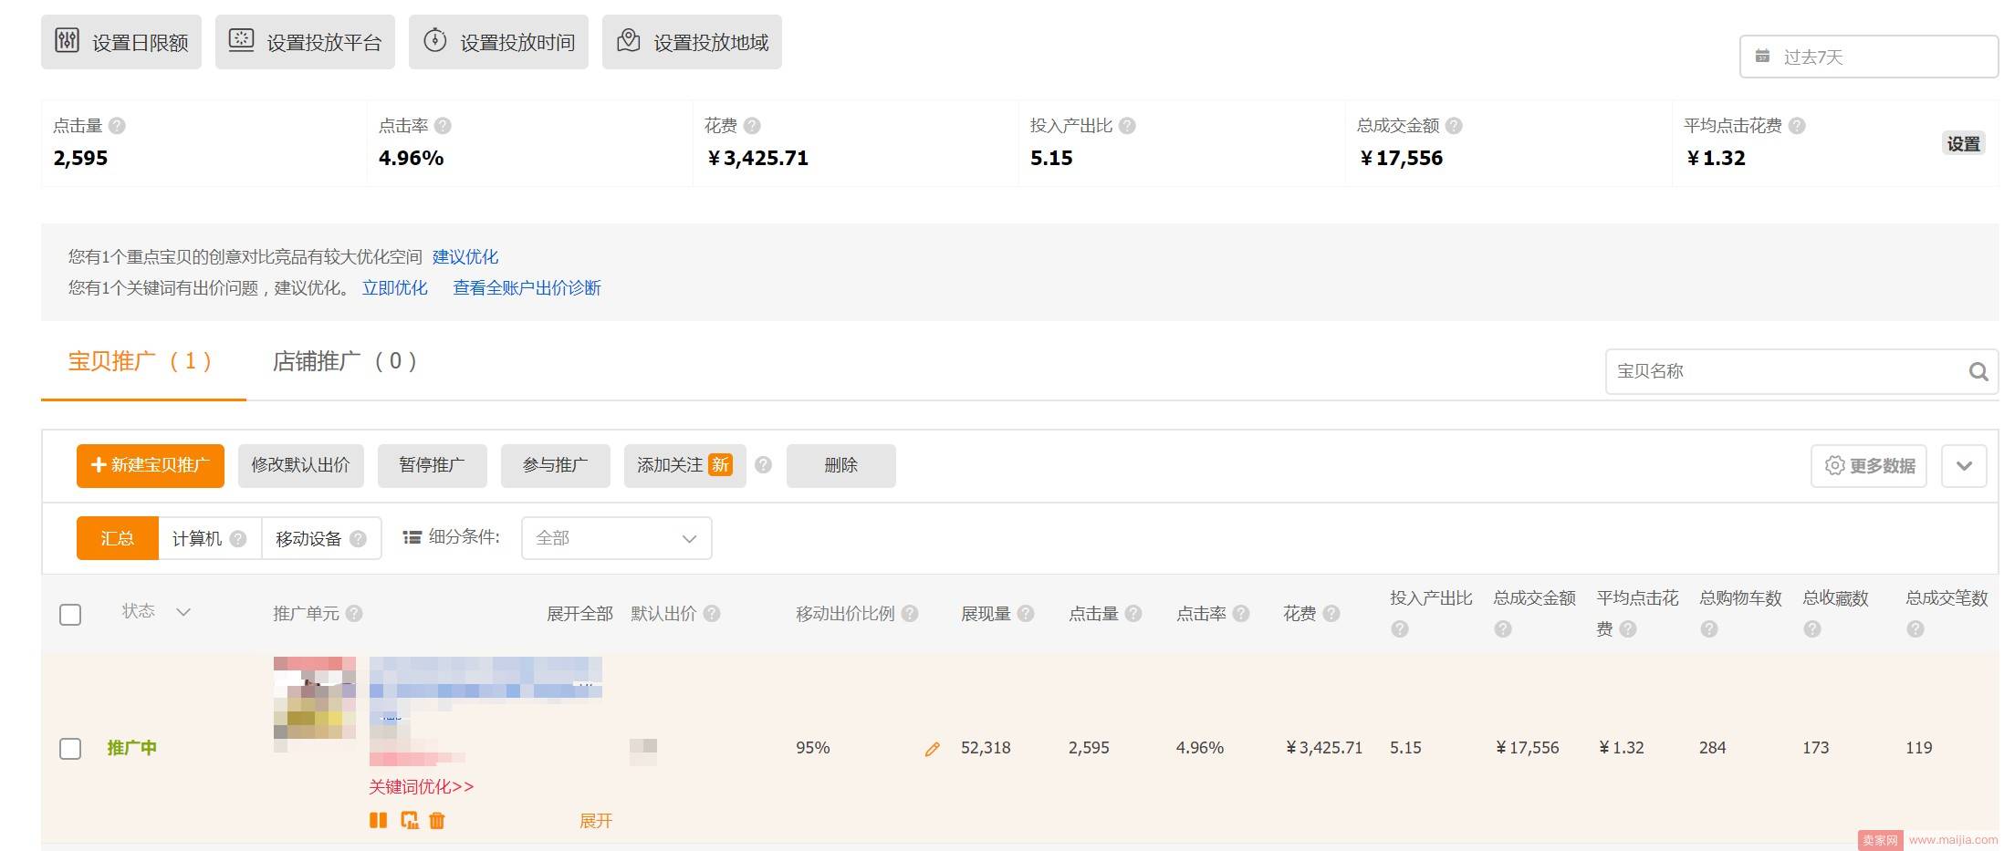The width and height of the screenshot is (2004, 851).
Task: Open 查看全账户出价诊断 link
Action: (x=527, y=288)
